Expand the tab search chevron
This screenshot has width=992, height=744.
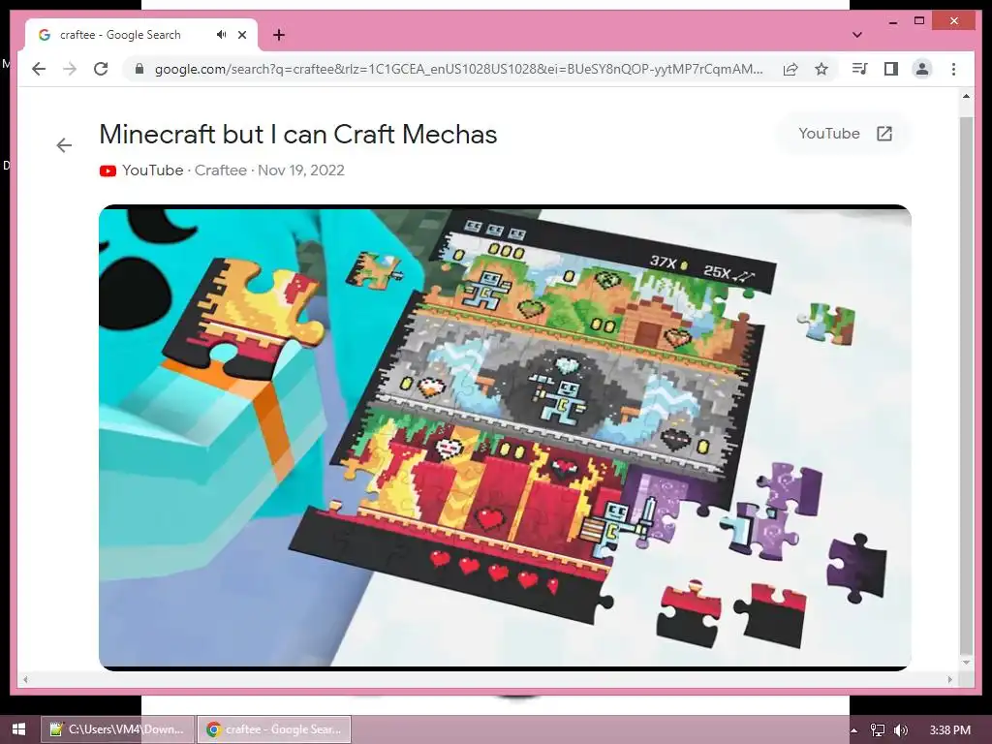click(x=857, y=35)
